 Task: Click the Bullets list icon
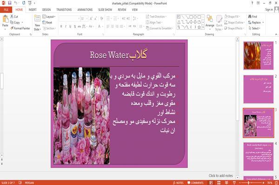pos(108,19)
